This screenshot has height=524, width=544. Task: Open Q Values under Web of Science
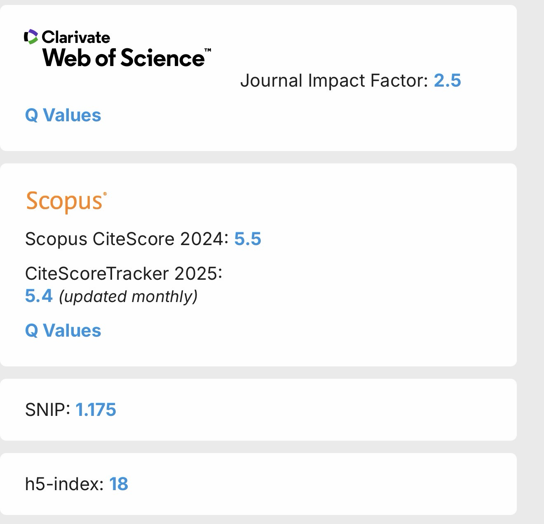[x=63, y=116]
